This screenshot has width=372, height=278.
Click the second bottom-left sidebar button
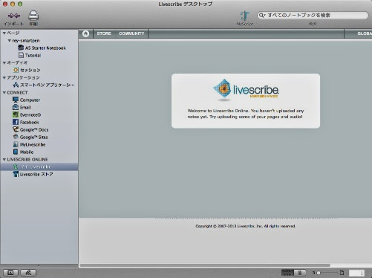(x=28, y=273)
